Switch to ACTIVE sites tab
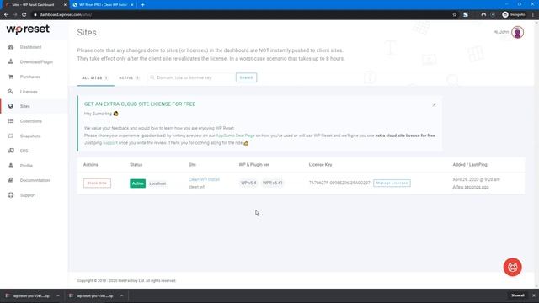 click(x=129, y=78)
